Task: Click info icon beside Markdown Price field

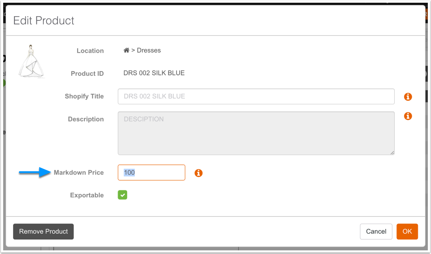Action: 198,173
